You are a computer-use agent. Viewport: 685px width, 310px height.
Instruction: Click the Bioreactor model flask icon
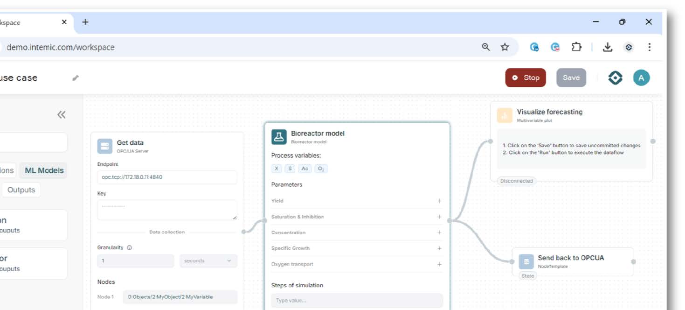click(x=279, y=137)
